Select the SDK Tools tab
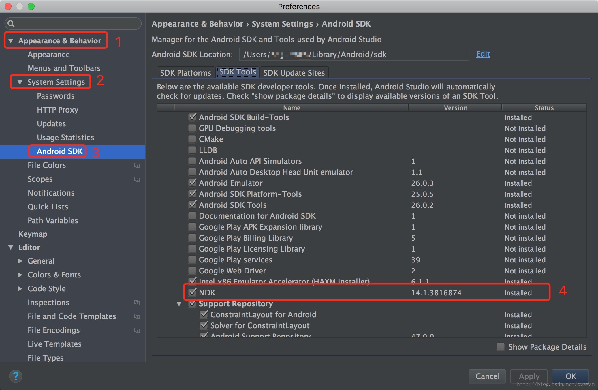Viewport: 598px width, 390px height. (238, 72)
